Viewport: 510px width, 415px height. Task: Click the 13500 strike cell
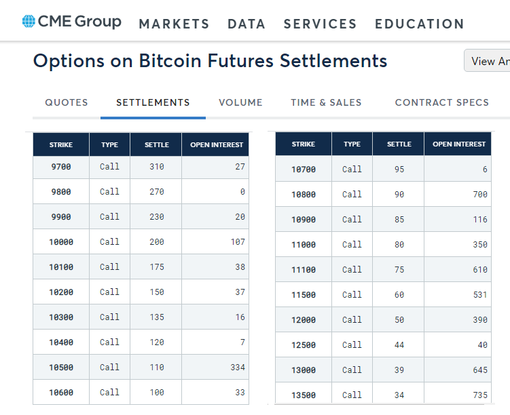pos(304,395)
